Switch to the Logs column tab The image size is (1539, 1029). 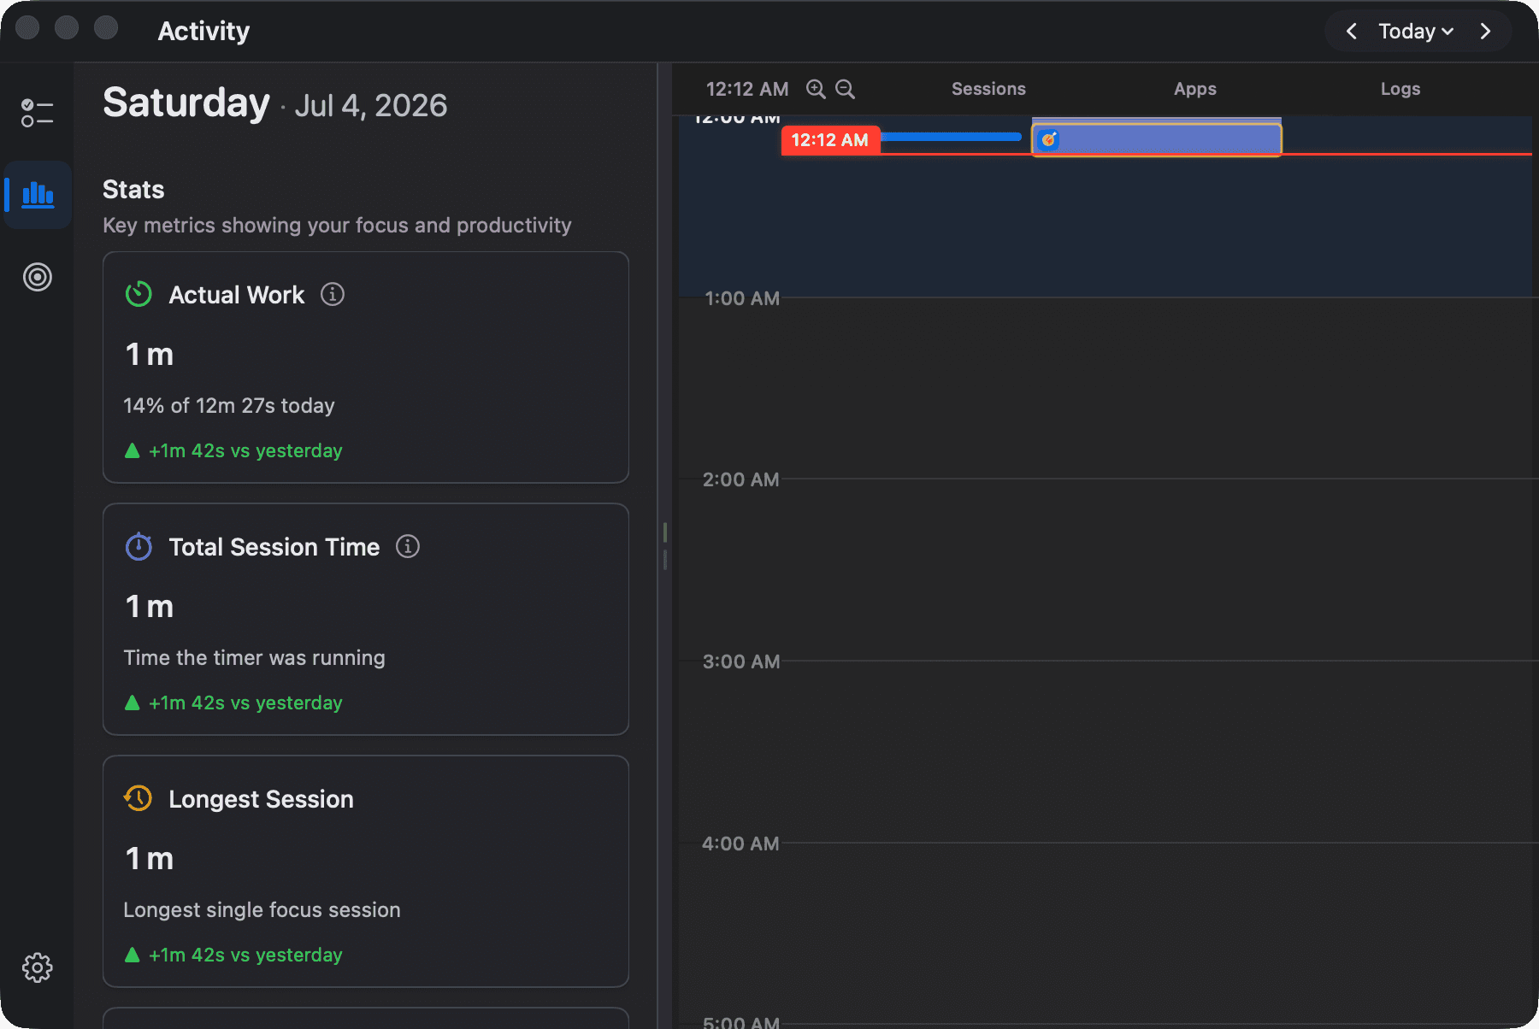1400,89
